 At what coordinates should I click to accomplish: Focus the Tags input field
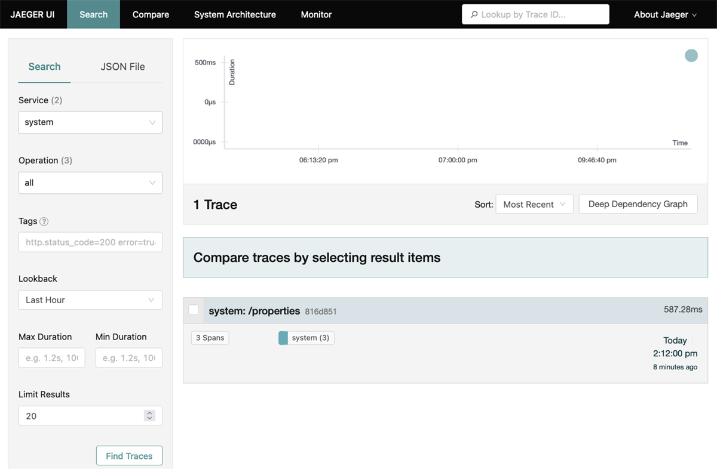90,242
